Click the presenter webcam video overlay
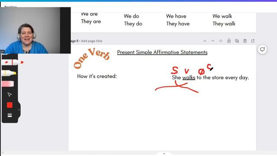The image size is (277, 156). (x=35, y=30)
